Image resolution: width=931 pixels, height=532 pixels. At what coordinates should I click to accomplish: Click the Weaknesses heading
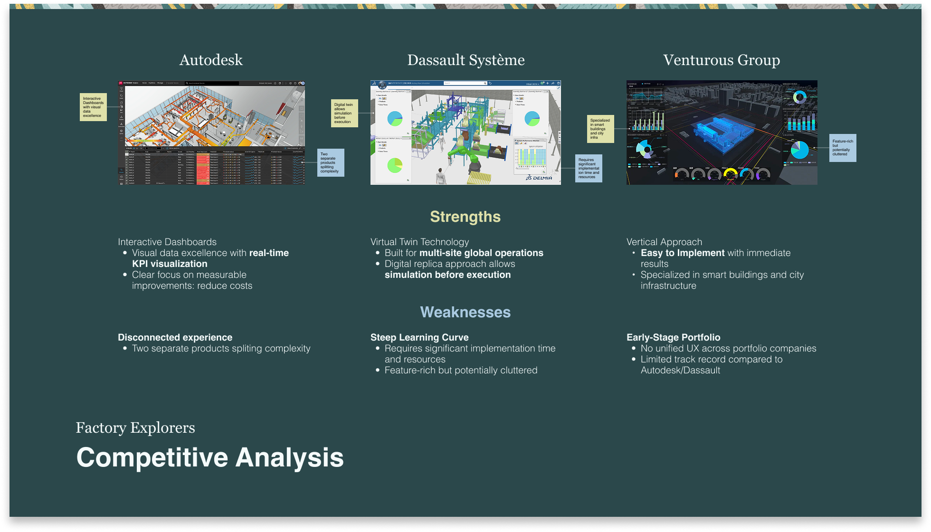coord(465,312)
